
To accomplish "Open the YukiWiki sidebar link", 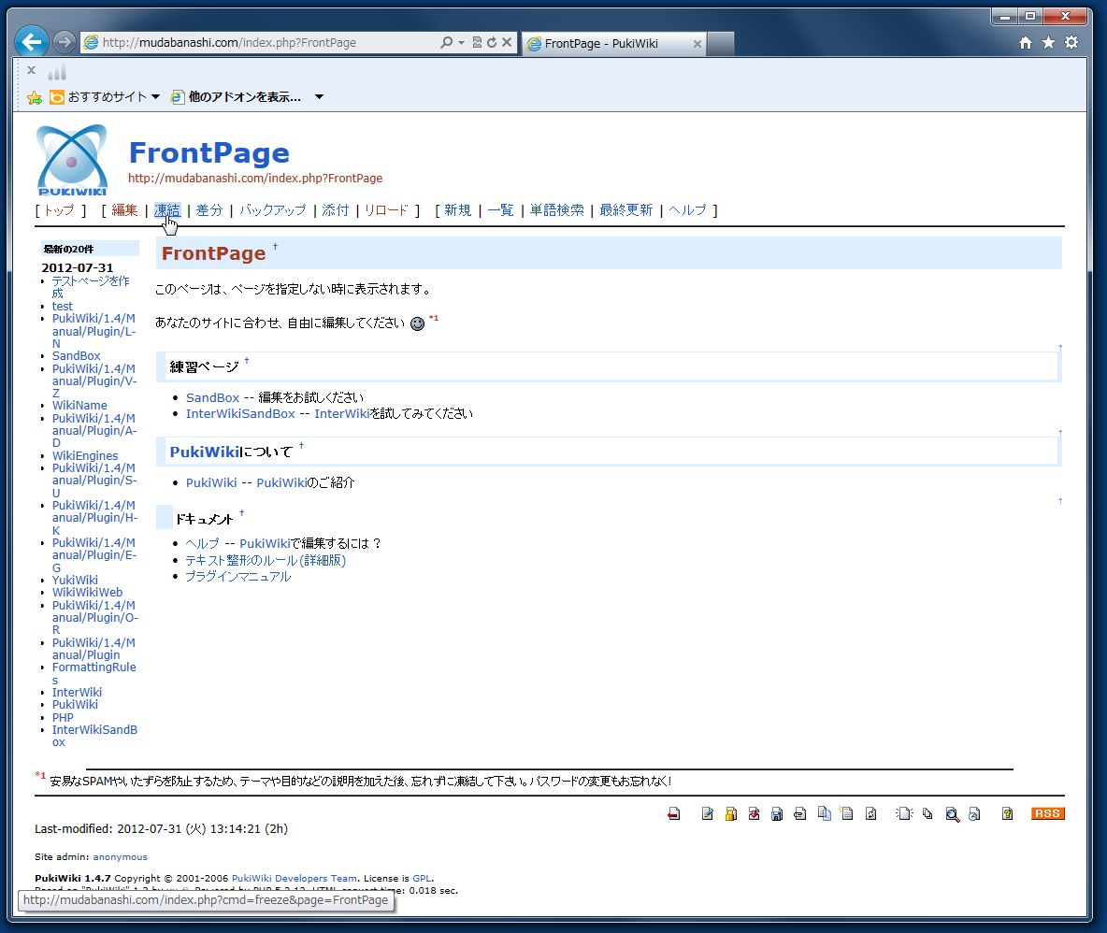I will [x=75, y=581].
